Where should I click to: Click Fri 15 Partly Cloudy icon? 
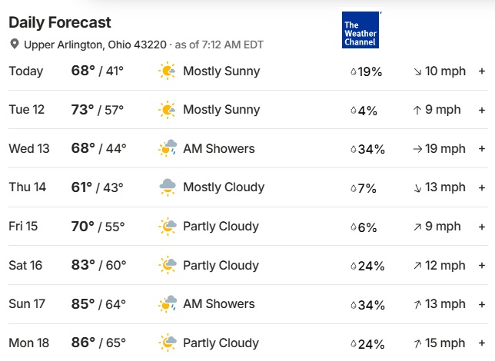168,227
